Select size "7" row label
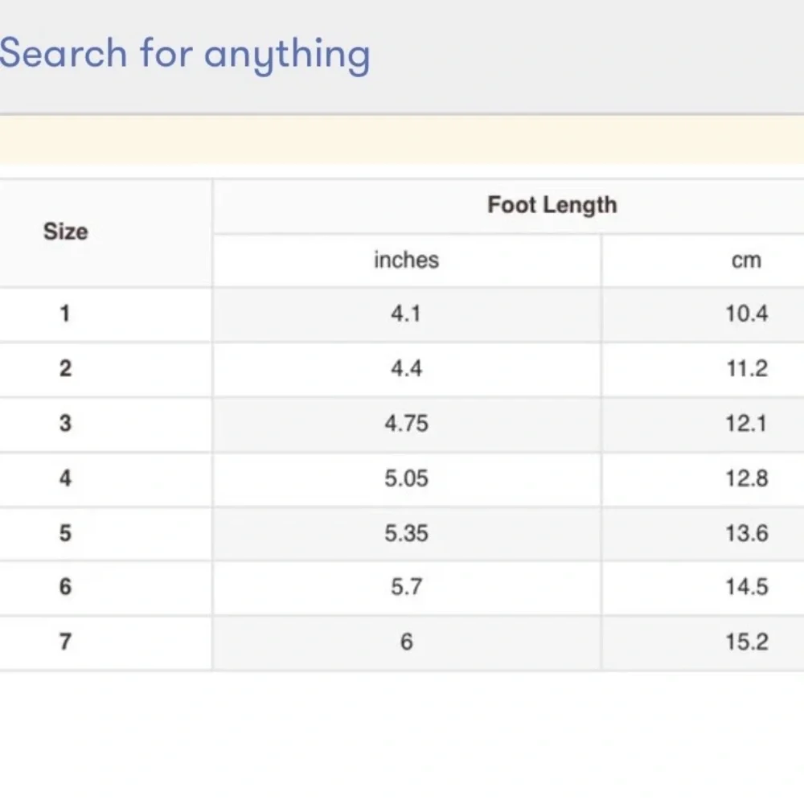Image resolution: width=804 pixels, height=804 pixels. coord(65,642)
